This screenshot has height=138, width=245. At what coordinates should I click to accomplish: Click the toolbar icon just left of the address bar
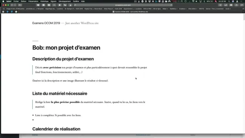70,5
